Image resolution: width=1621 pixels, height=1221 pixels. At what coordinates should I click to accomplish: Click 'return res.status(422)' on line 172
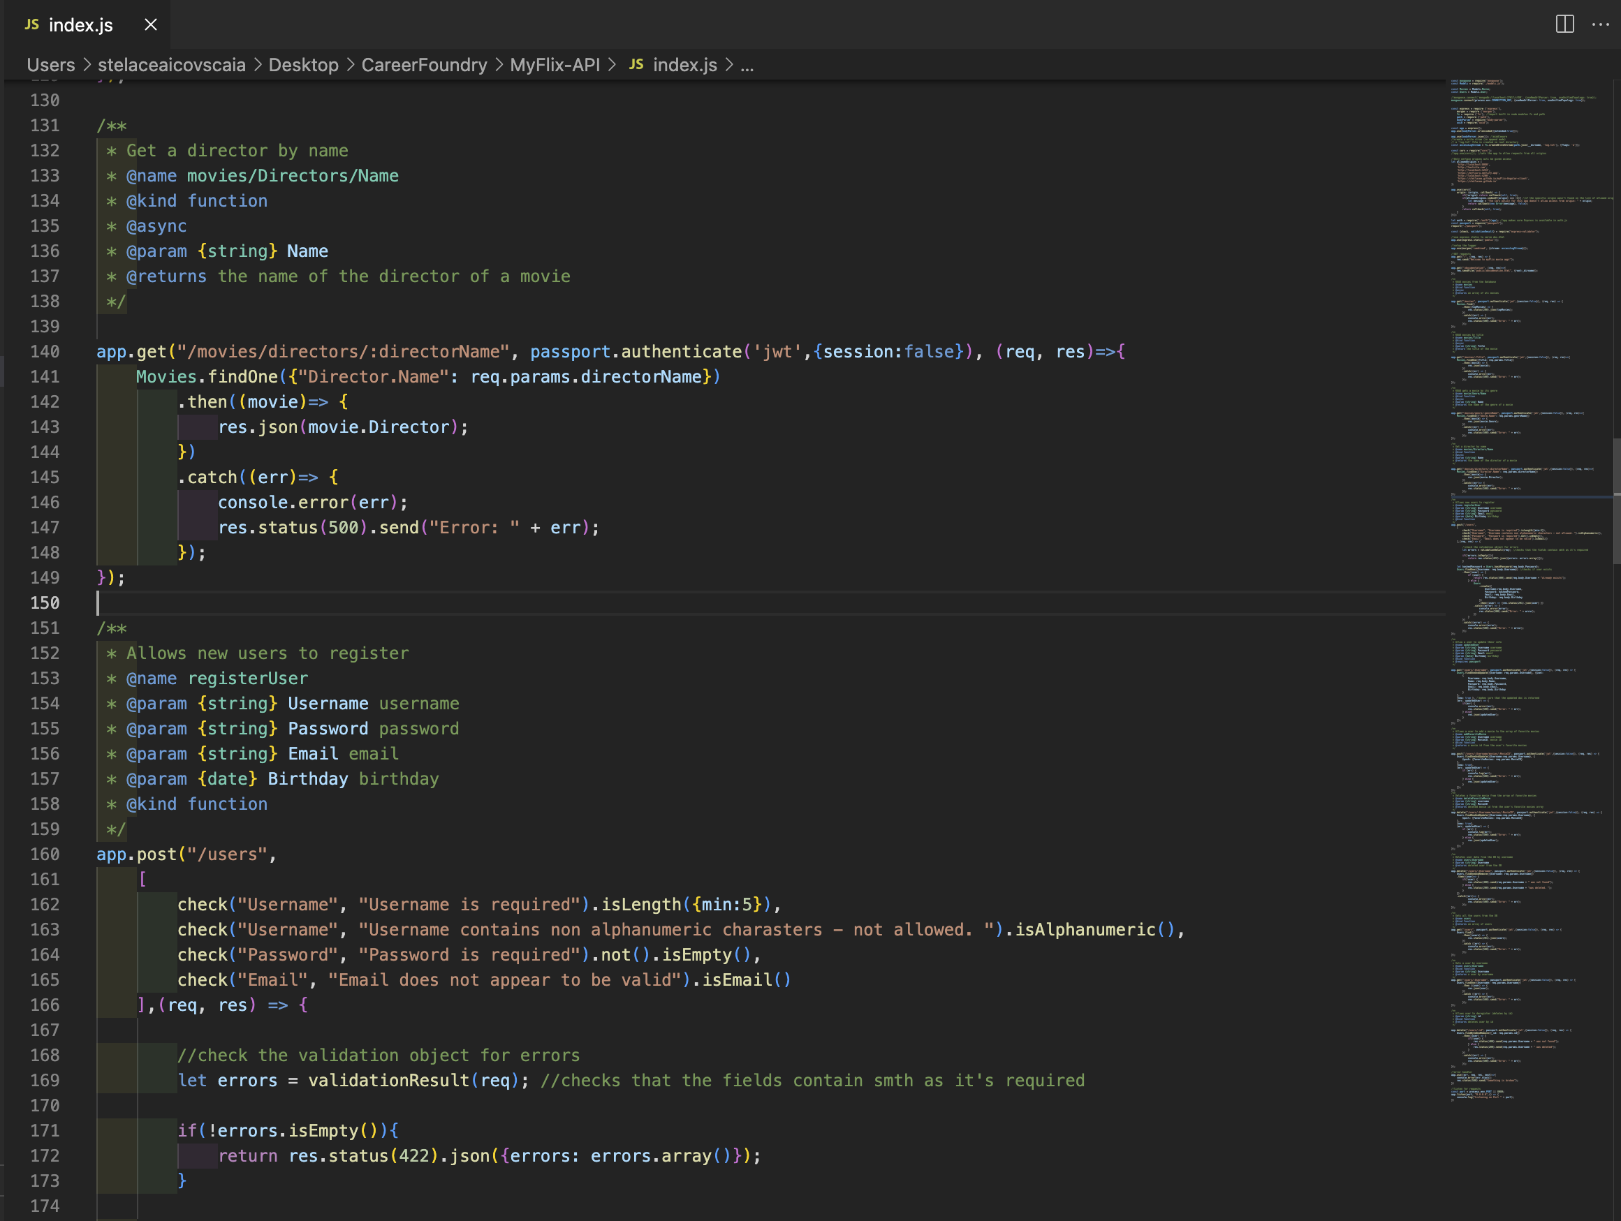(328, 1156)
